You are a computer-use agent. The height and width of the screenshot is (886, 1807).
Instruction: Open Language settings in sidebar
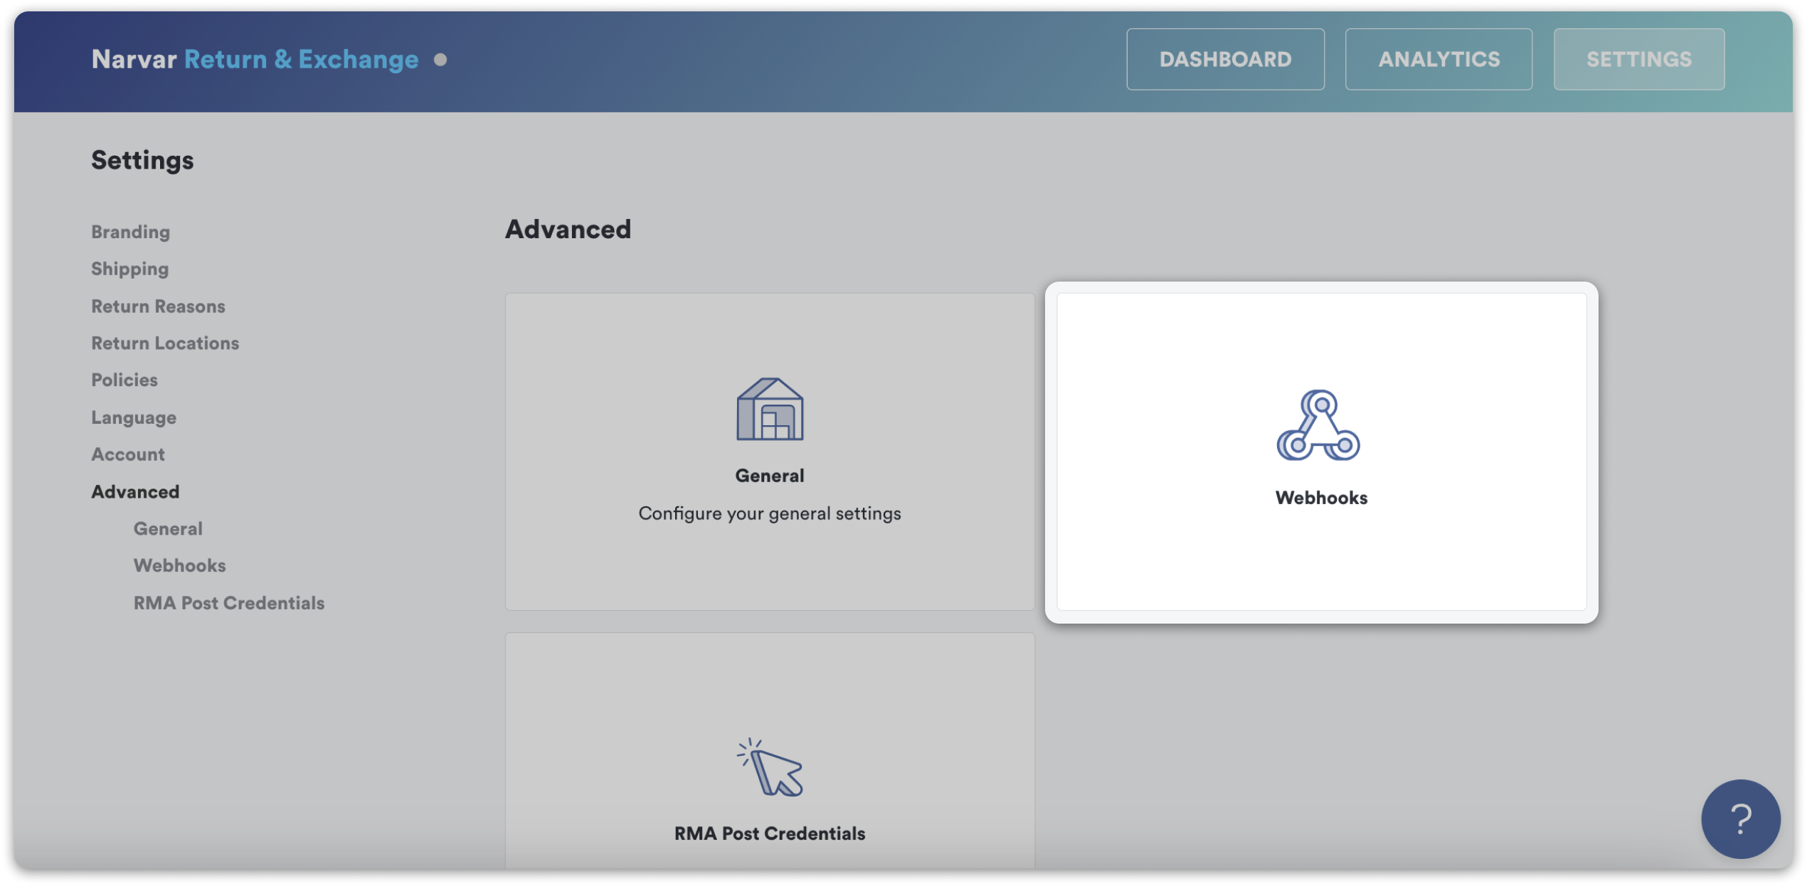click(134, 417)
